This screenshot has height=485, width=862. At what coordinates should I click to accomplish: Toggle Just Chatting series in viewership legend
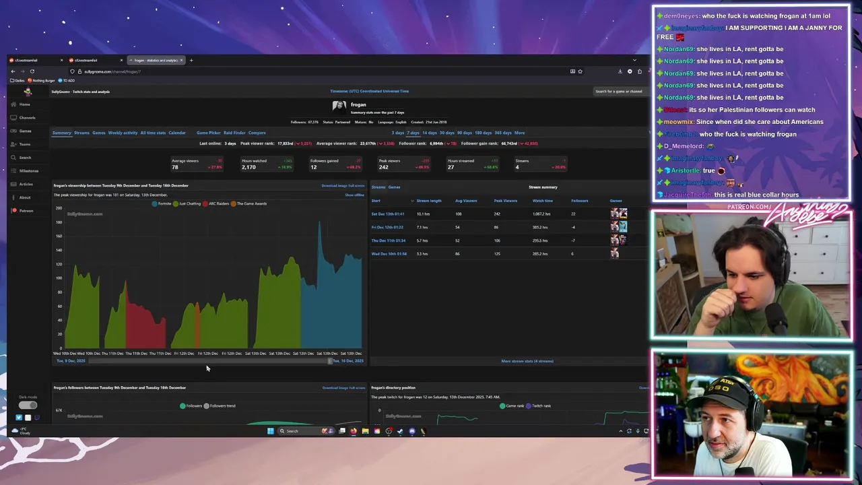[x=187, y=203]
